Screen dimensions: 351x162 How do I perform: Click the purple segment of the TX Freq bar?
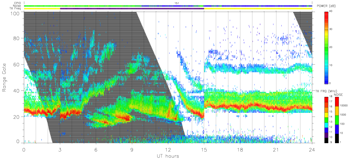[x=132, y=9]
